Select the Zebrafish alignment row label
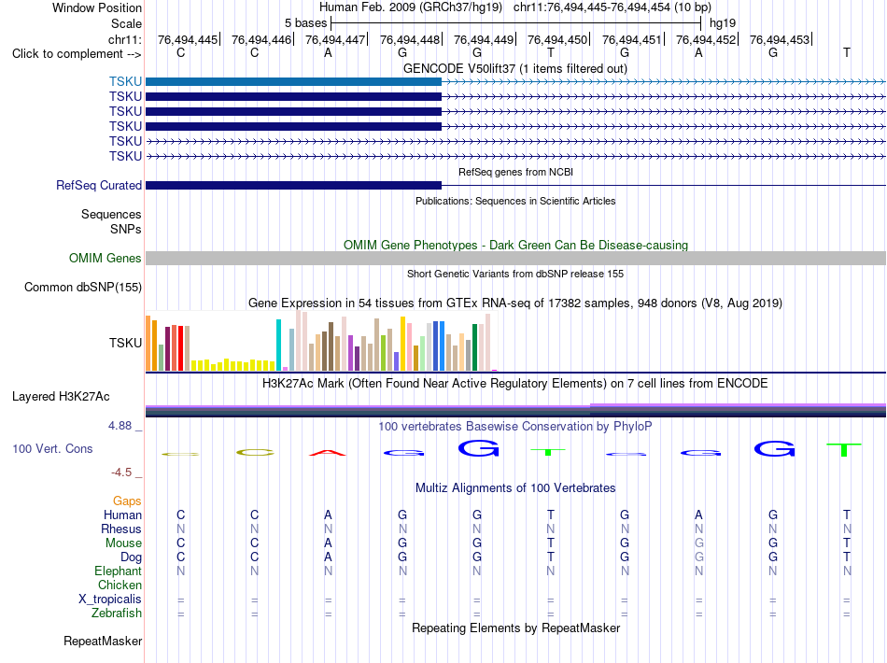887x663 pixels. tap(117, 614)
